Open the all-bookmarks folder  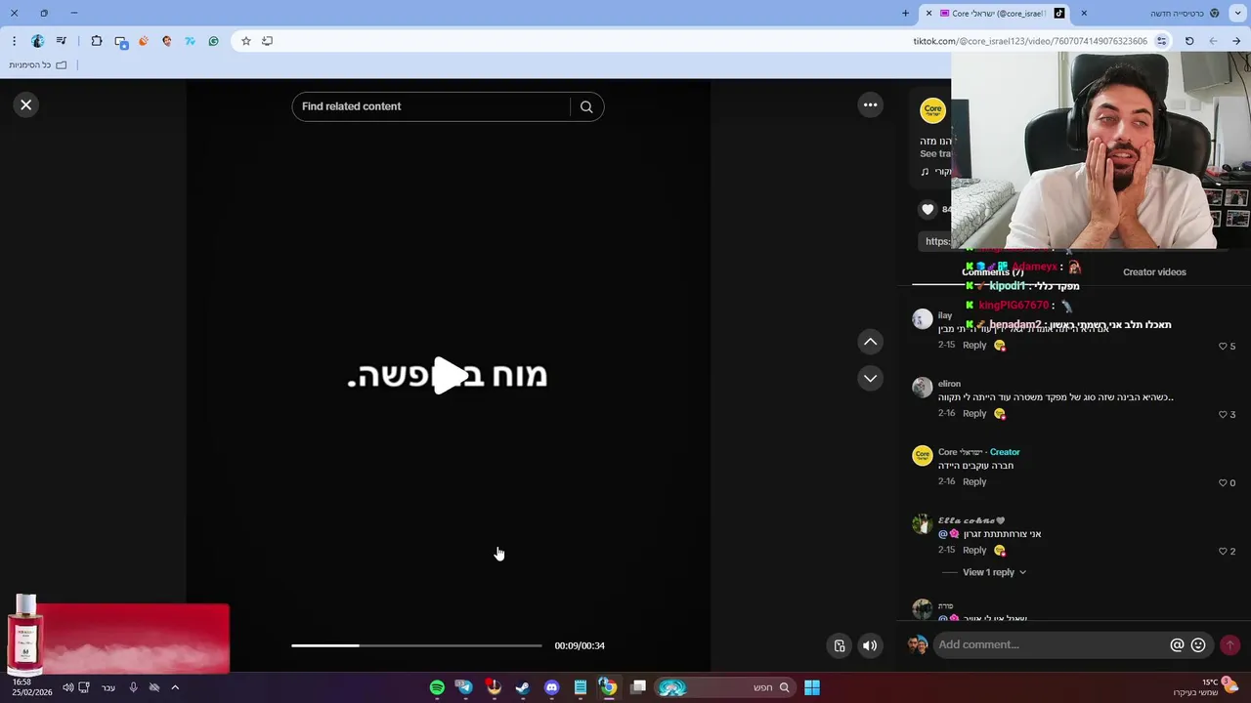point(38,65)
